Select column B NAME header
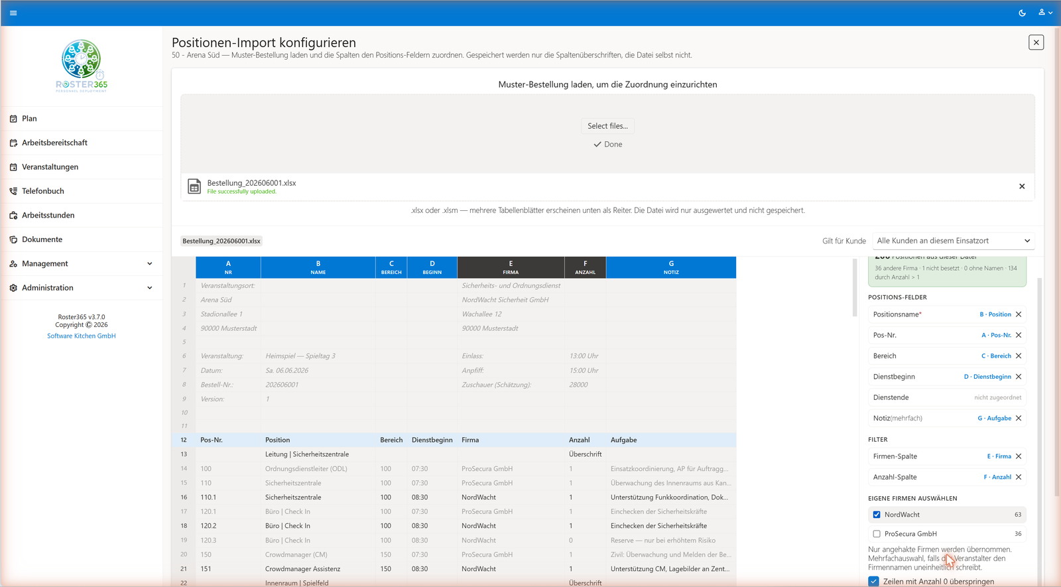Screen dimensions: 1061x587 (x=318, y=267)
